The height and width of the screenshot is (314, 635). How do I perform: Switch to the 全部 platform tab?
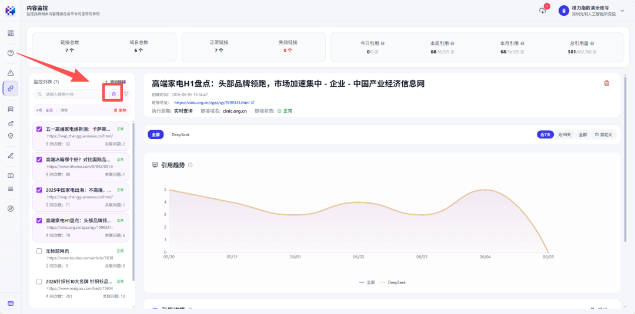coord(155,134)
